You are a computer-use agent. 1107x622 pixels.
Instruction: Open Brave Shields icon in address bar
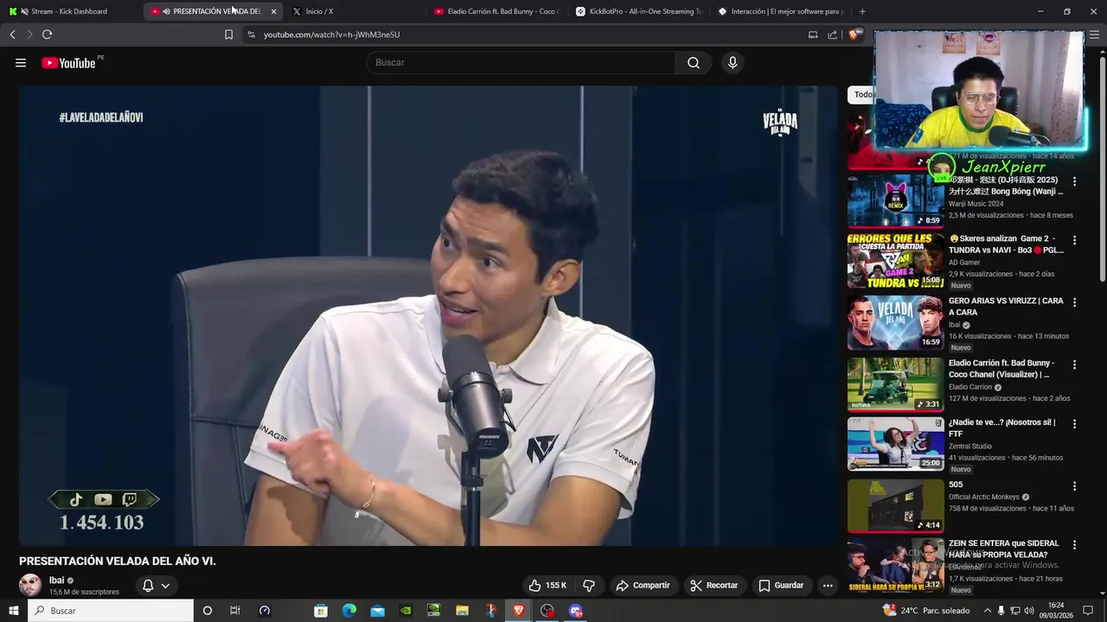(x=854, y=35)
